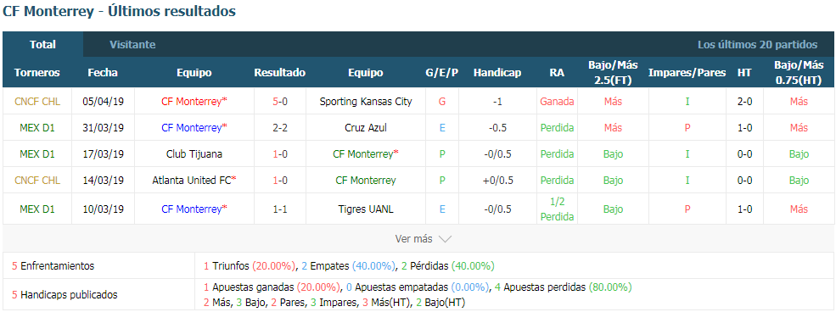The image size is (836, 312).
Task: Click the Handicap column header
Action: click(497, 73)
